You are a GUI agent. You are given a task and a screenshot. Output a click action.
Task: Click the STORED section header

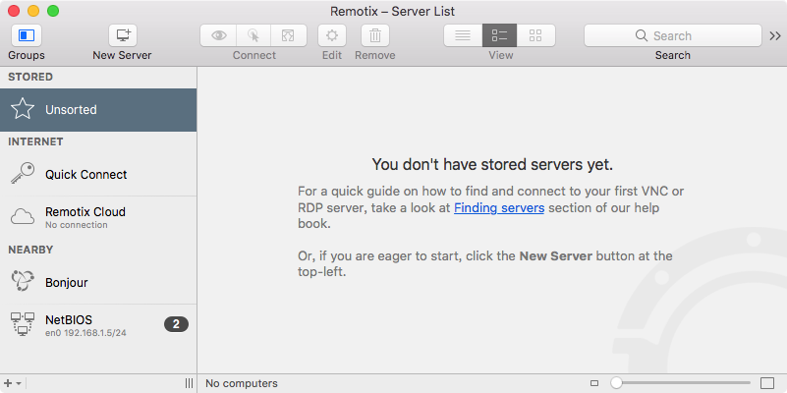click(x=30, y=77)
